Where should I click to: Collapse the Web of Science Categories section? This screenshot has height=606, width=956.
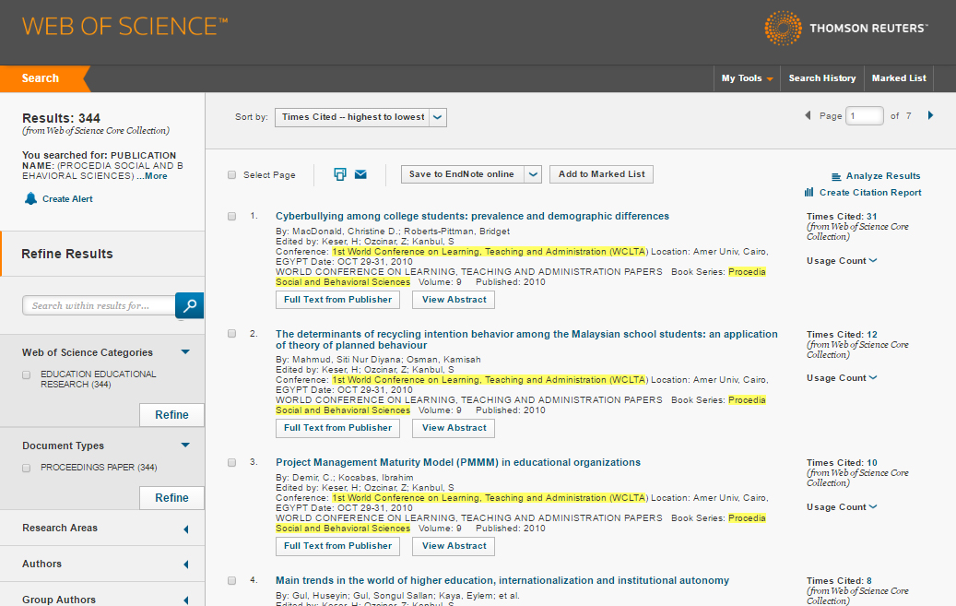click(x=185, y=352)
